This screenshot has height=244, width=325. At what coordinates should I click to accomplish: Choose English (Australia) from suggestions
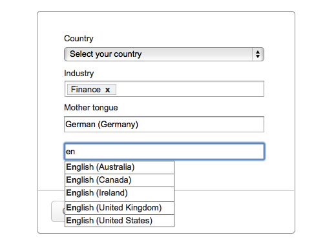120,167
